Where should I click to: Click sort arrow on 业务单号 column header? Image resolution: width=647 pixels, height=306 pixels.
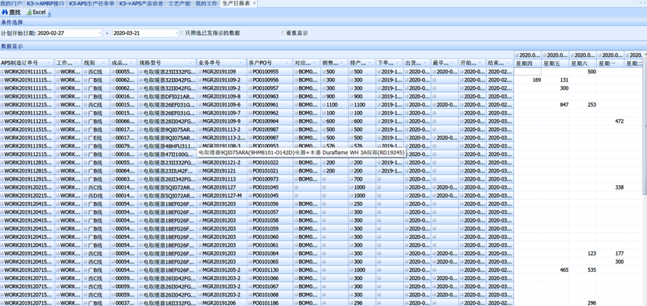tap(242, 63)
